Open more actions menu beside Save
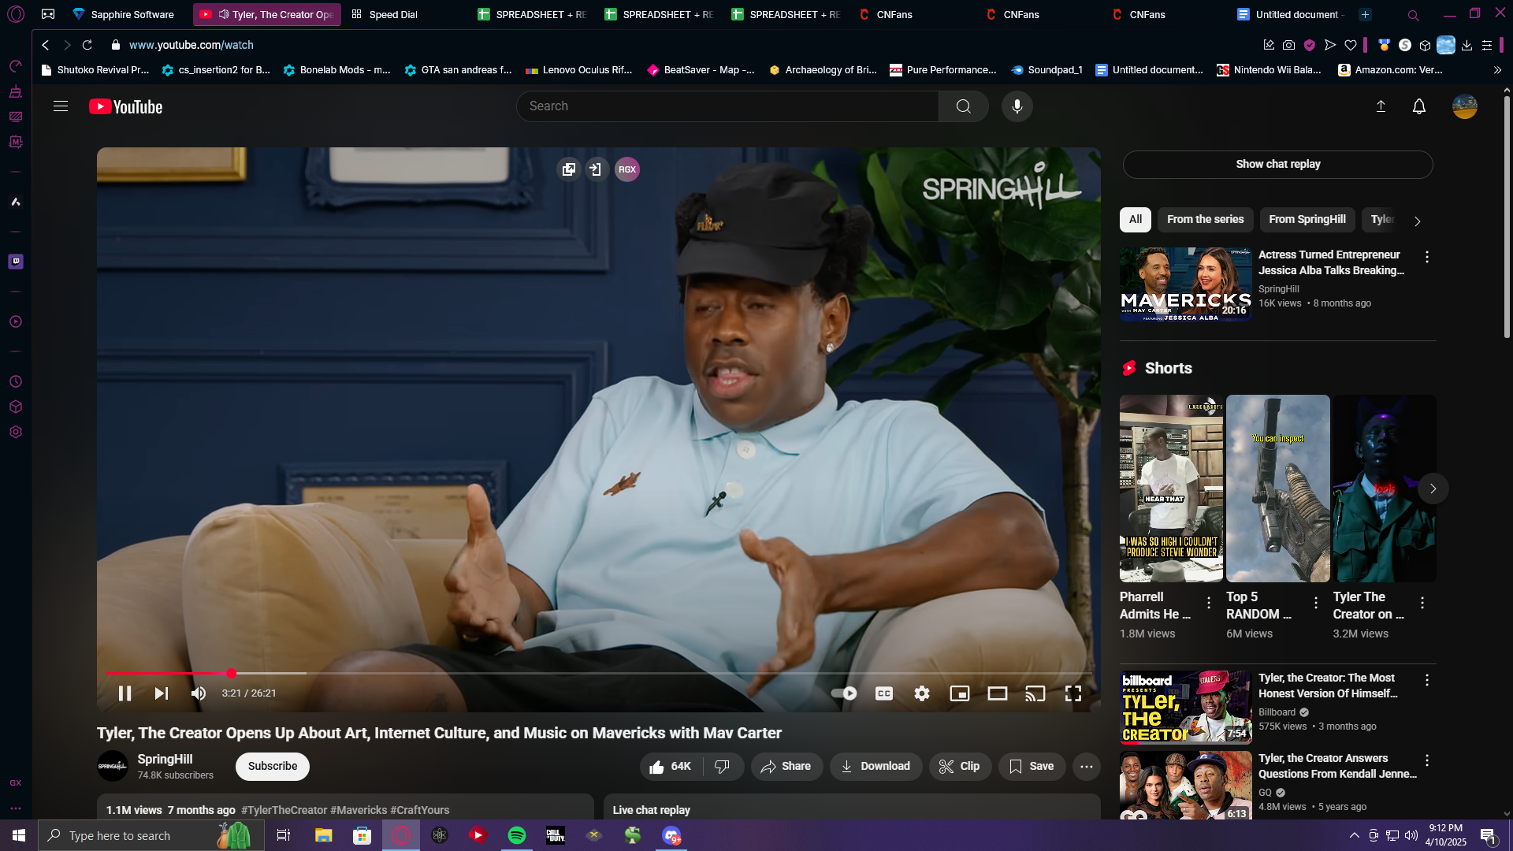The image size is (1513, 851). click(x=1086, y=766)
